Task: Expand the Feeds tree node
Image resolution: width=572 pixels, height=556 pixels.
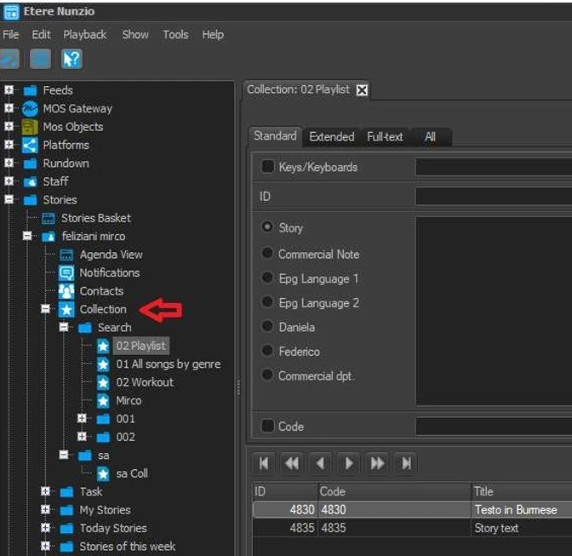Action: point(9,90)
